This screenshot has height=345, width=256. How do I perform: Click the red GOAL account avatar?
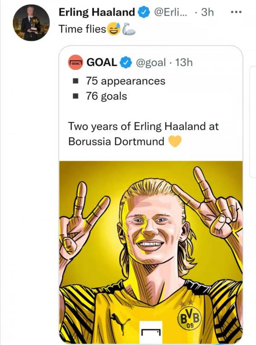pyautogui.click(x=76, y=63)
